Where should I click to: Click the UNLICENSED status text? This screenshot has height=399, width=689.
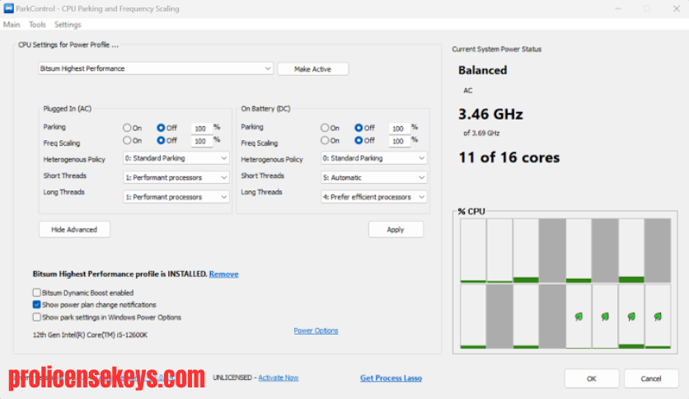[232, 378]
